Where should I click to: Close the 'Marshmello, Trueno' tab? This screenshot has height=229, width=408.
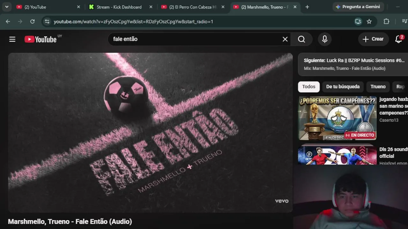point(295,7)
